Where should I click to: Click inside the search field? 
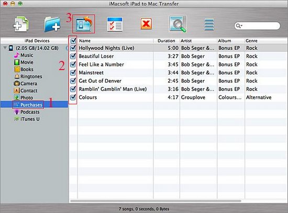point(257,26)
